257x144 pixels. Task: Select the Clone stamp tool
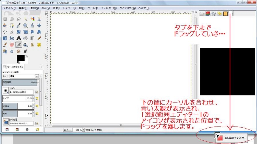click(x=32, y=45)
